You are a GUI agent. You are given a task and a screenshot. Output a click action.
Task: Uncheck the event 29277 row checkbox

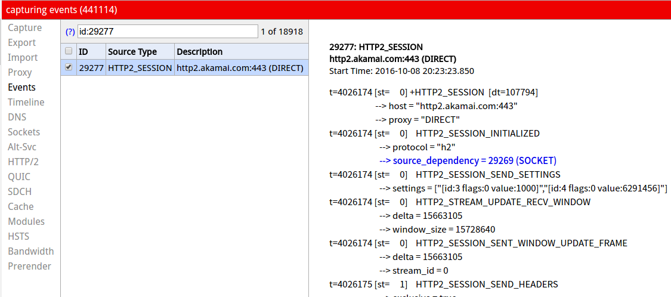click(69, 67)
